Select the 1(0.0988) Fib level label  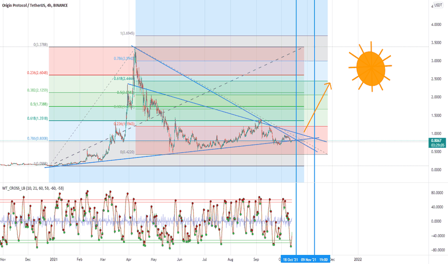click(x=40, y=164)
